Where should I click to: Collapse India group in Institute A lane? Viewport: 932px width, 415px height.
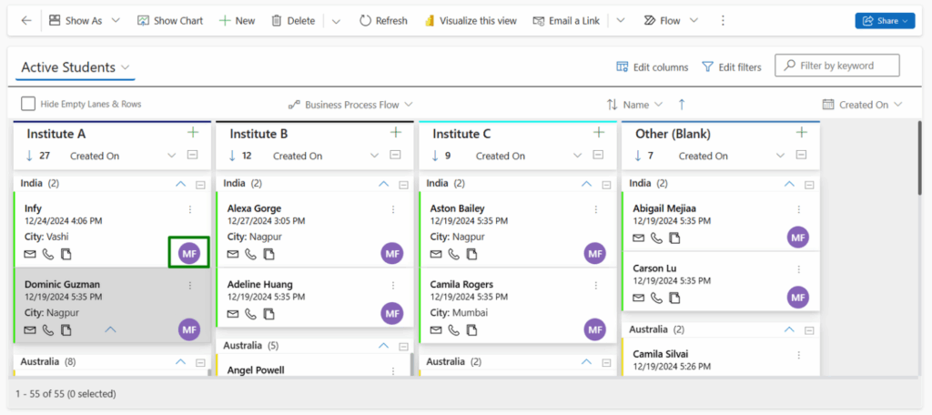[181, 185]
